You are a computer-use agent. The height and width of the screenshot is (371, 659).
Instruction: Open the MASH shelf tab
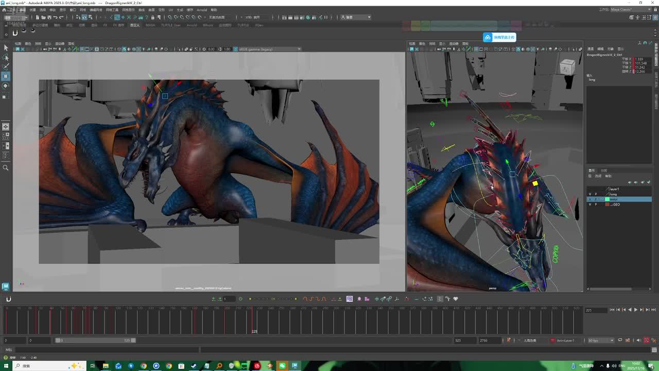[150, 25]
